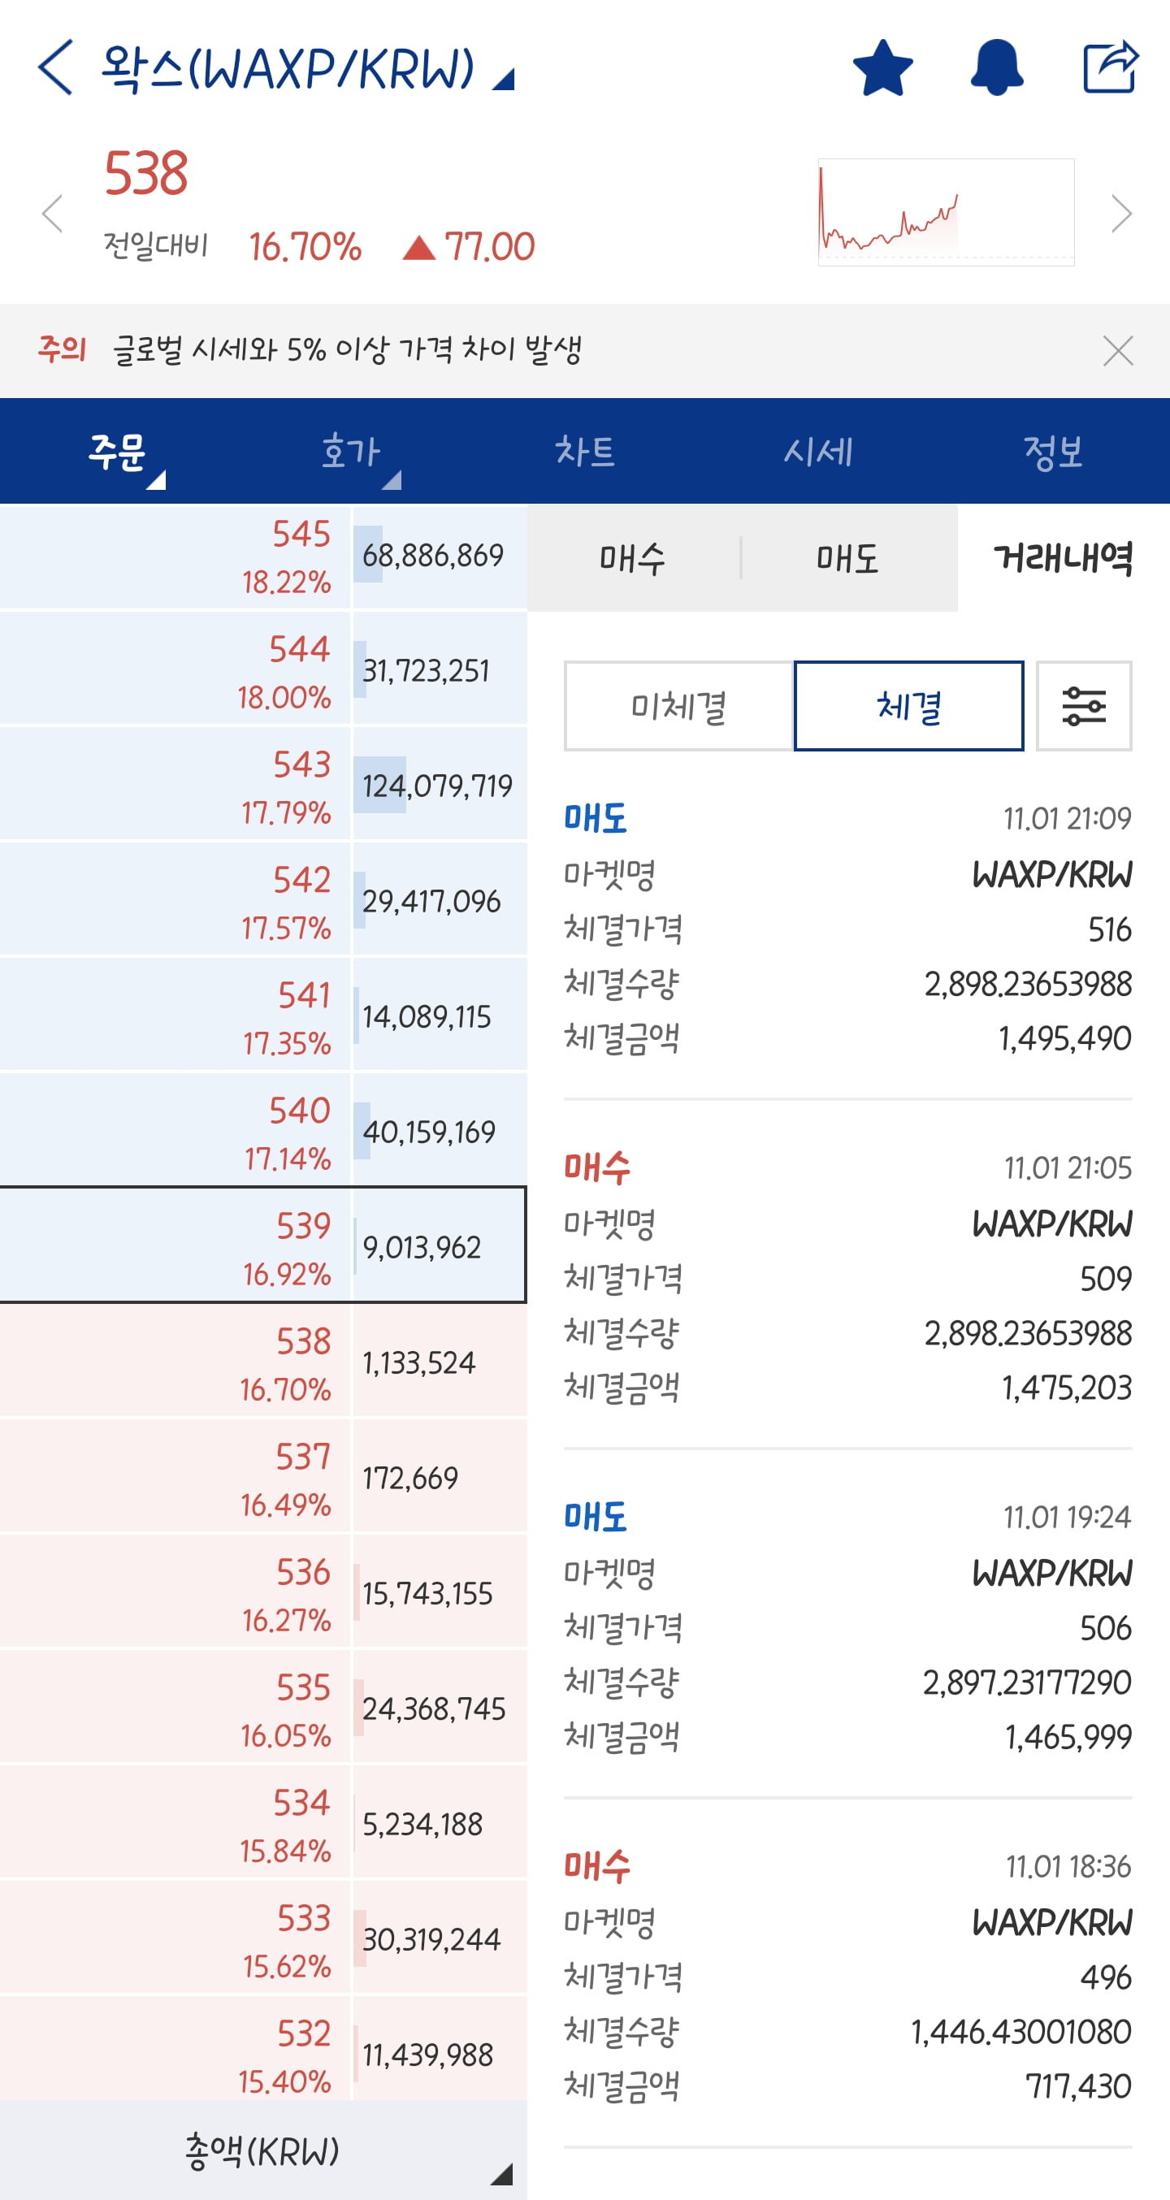Tap executed amount 1,495,490
This screenshot has height=2200, width=1170.
click(1065, 1038)
